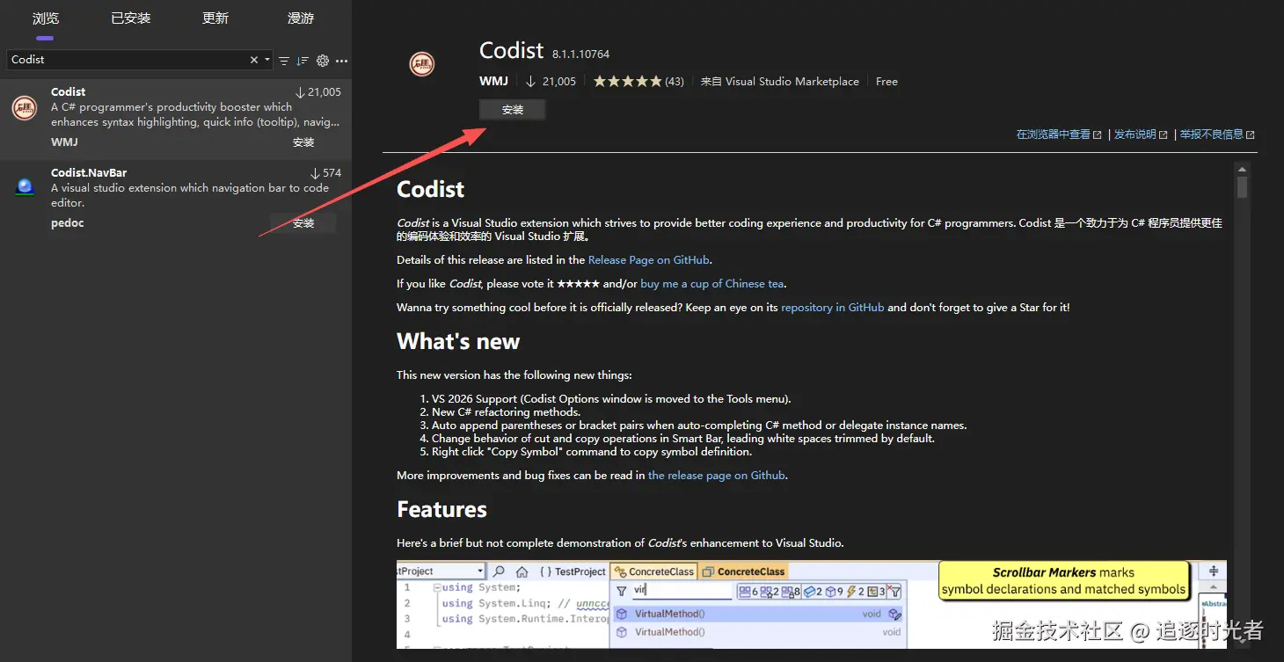Open buy me a cup of Chinese tea link
This screenshot has height=662, width=1284.
point(712,284)
